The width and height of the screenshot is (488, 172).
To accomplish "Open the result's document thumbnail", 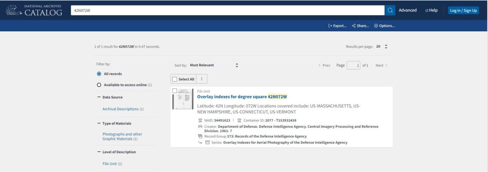I will click(x=183, y=100).
